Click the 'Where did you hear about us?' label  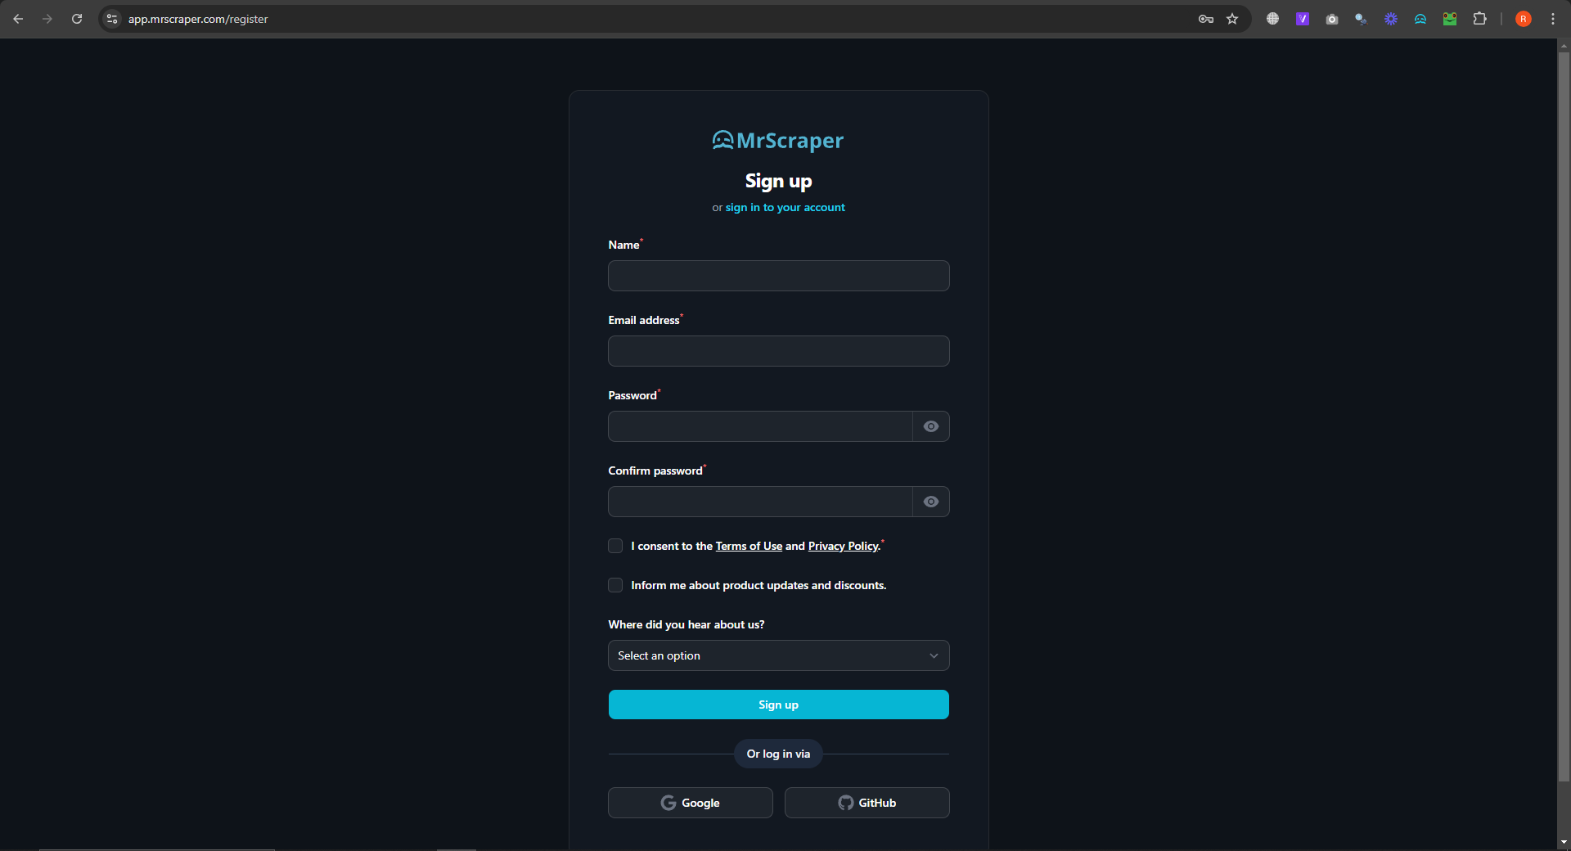pyautogui.click(x=686, y=624)
